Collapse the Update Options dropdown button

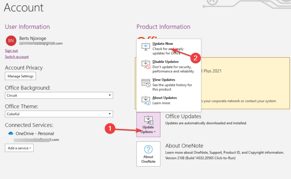point(148,124)
